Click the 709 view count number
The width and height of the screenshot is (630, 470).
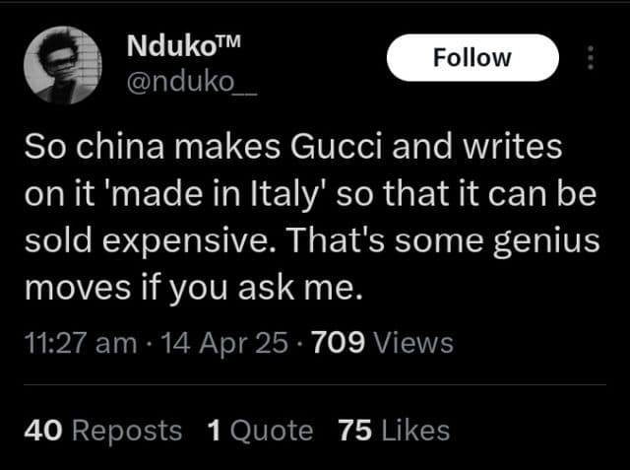pos(339,343)
